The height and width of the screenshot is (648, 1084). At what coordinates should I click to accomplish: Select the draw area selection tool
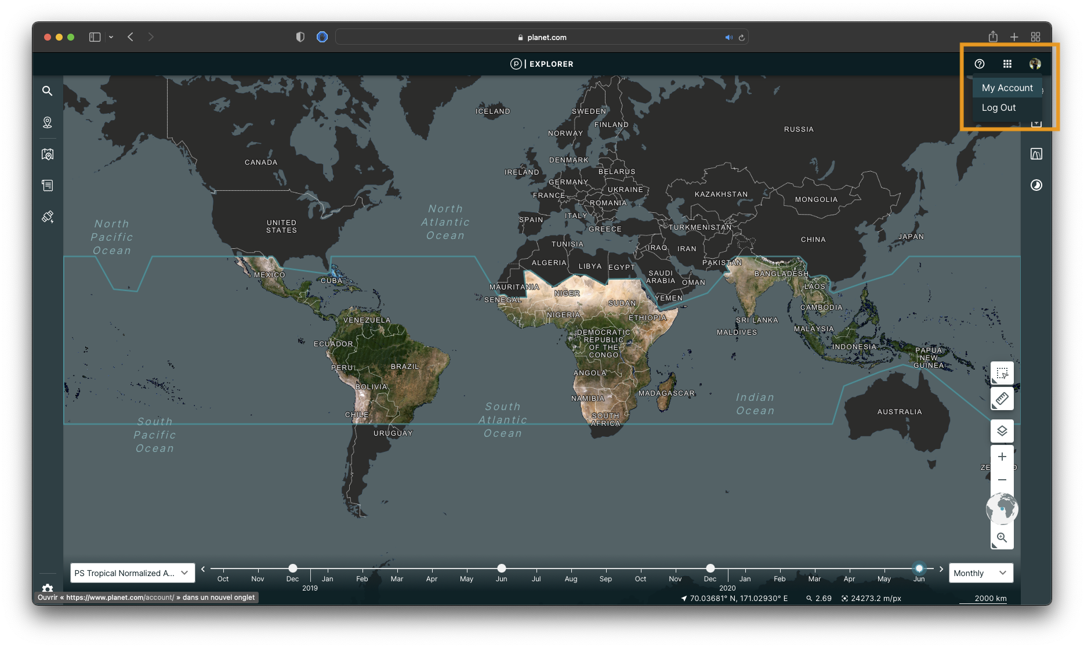coord(1002,374)
